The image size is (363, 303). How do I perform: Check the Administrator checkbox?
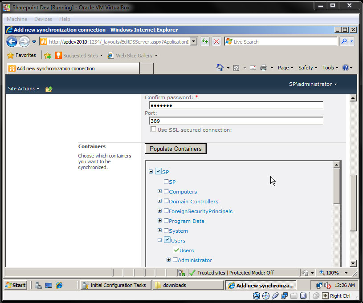pos(175,259)
